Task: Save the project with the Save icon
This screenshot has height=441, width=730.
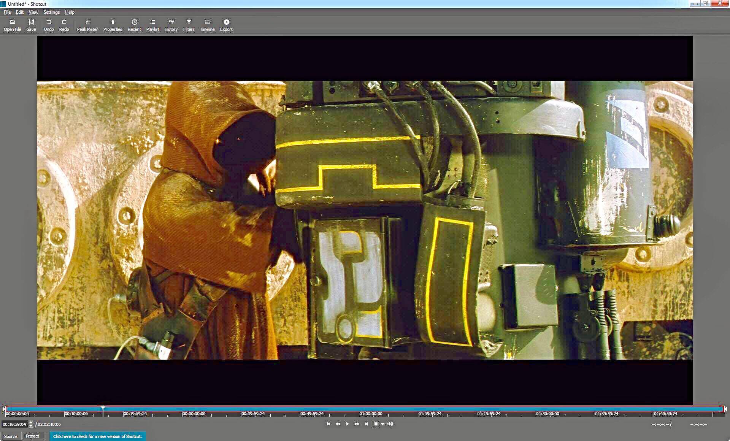Action: 31,25
